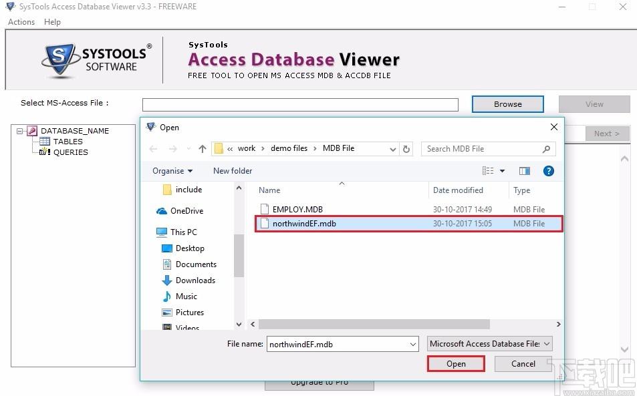Click the Browse button
The image size is (637, 396).
pos(508,104)
